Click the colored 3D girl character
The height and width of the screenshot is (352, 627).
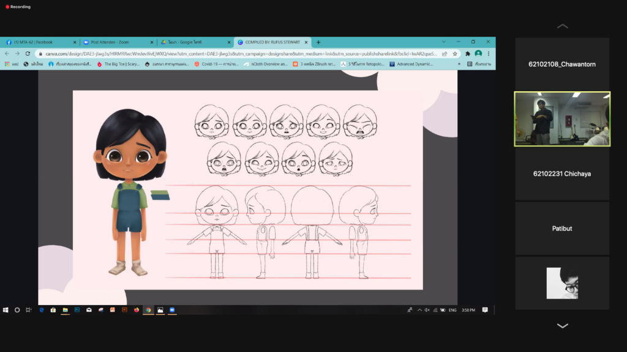[130, 193]
